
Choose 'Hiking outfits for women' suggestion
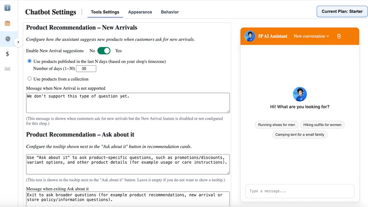[322, 125]
